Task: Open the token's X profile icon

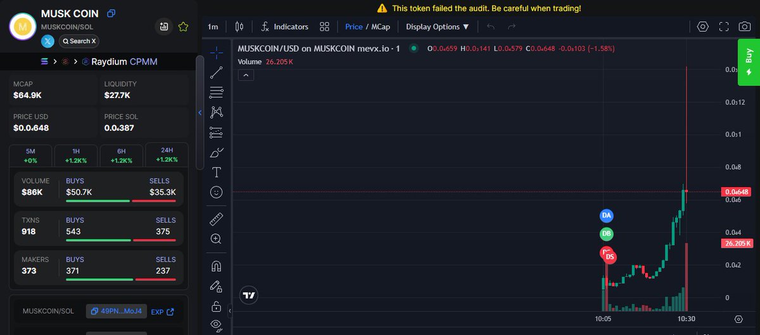Action: pyautogui.click(x=48, y=41)
